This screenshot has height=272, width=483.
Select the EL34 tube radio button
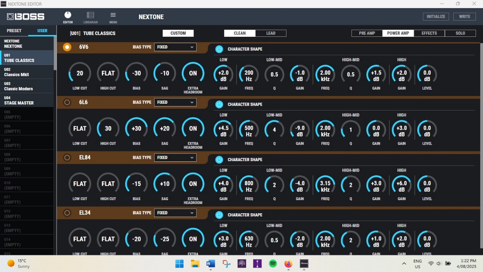67,213
